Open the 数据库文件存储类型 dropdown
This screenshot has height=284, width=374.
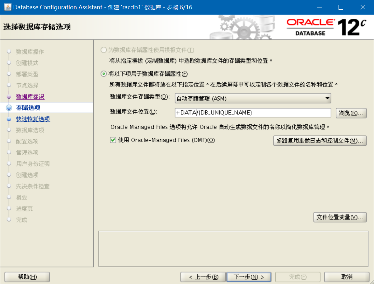[x=253, y=98]
